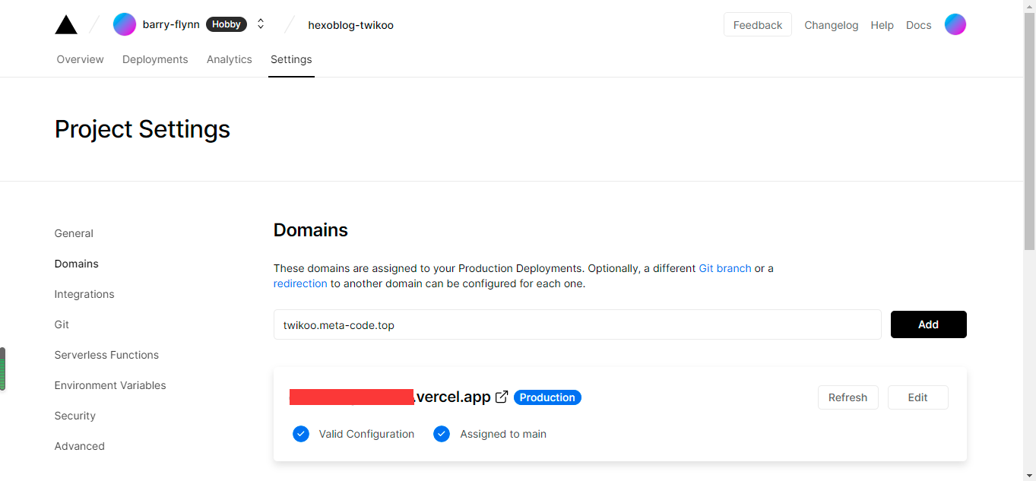
Task: Focus the domain name input field
Action: tap(577, 324)
